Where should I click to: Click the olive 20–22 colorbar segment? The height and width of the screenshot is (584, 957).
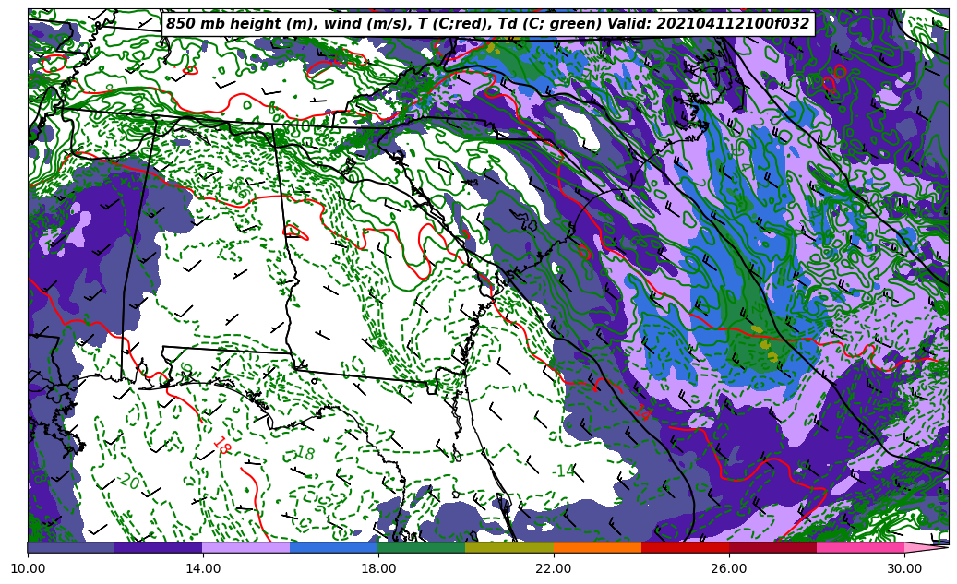pyautogui.click(x=509, y=547)
